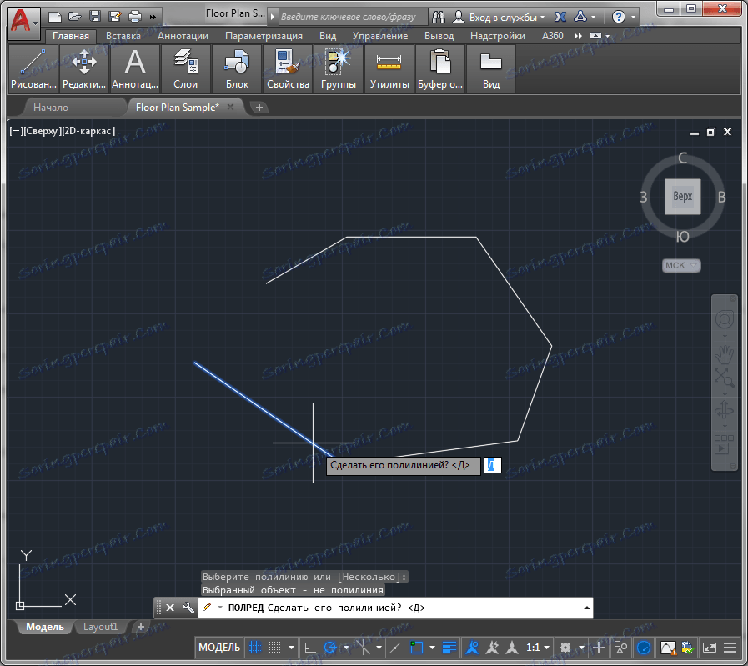Switch to the Аннотации ribbon tab
The height and width of the screenshot is (666, 748).
(x=183, y=36)
